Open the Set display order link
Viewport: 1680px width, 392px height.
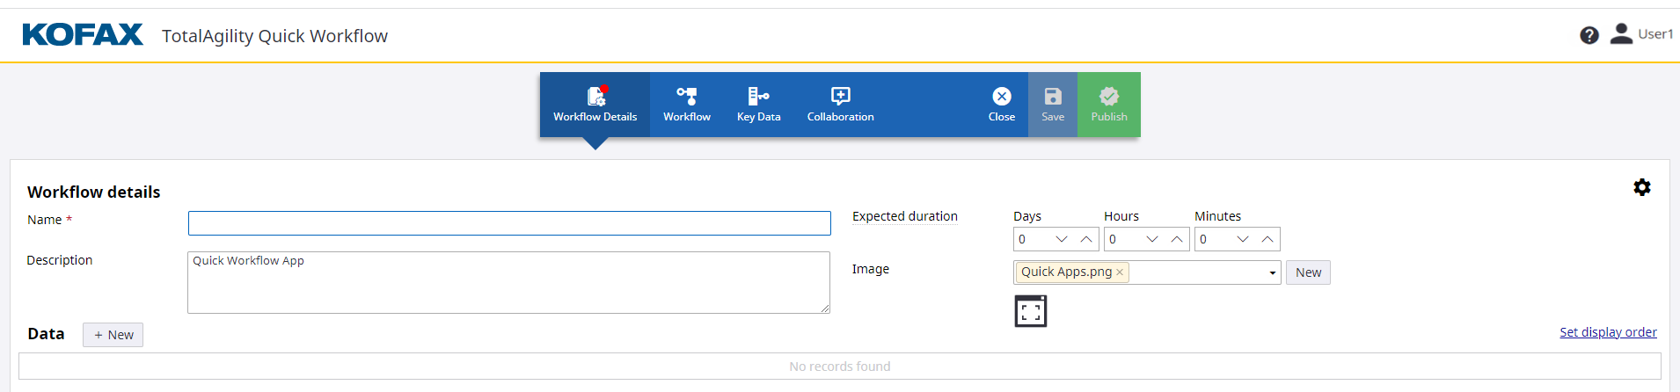1608,332
